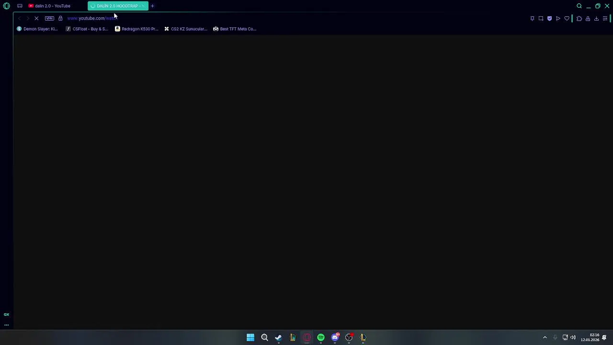This screenshot has height=345, width=613.
Task: Select the 'DALIN 2.0 HOODTRAP' loading tab
Action: point(117,6)
